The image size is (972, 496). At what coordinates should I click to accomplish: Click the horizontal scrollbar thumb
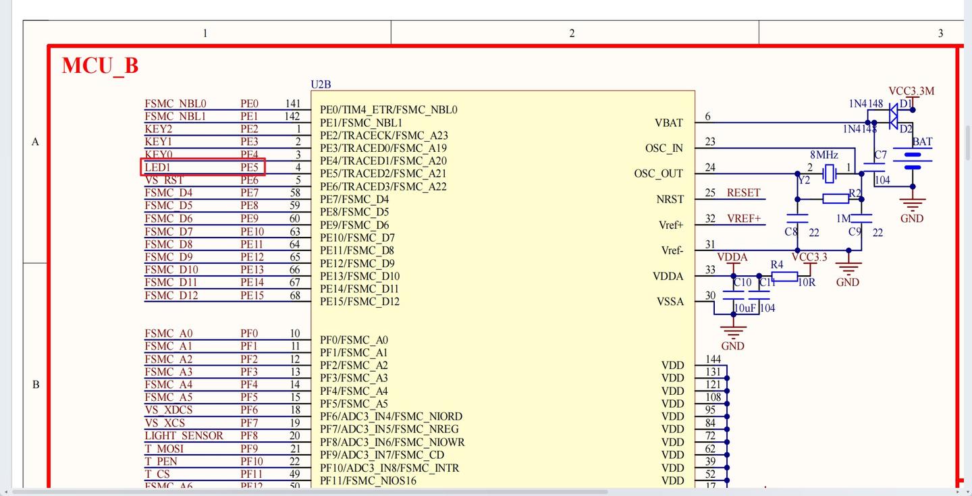pos(310,492)
